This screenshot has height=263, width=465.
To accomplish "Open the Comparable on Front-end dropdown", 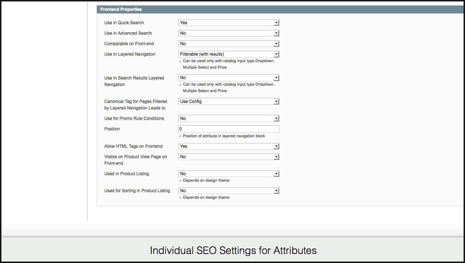I will click(229, 44).
